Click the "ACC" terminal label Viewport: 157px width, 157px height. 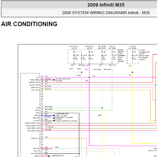coord(37,77)
